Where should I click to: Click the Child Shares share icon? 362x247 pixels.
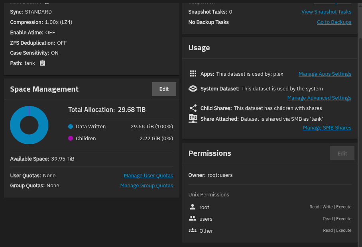click(x=193, y=108)
